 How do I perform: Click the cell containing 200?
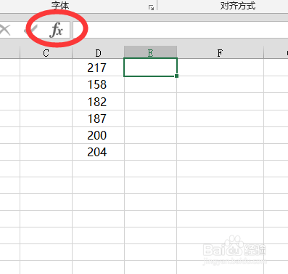coord(98,135)
